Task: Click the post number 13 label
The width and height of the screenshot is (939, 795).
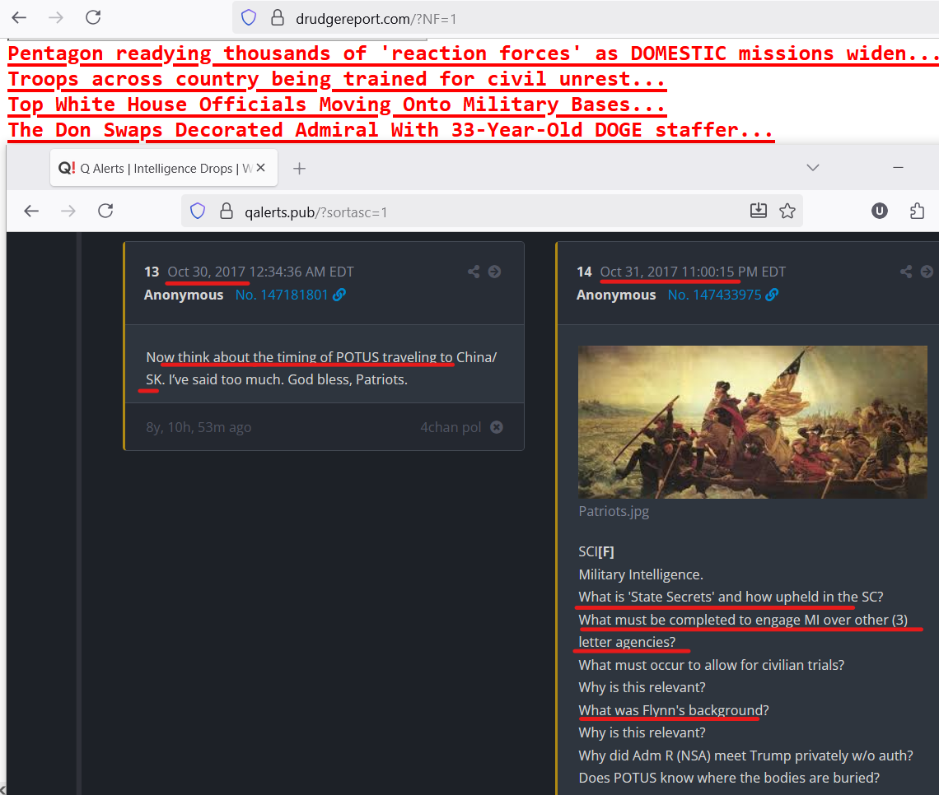Action: tap(152, 272)
